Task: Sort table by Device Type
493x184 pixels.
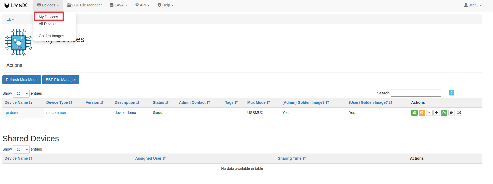Action: click(59, 102)
